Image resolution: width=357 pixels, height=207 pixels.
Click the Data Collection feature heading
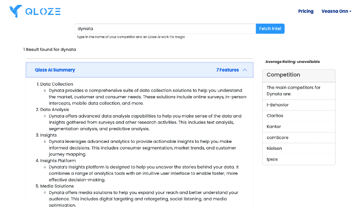(x=56, y=84)
